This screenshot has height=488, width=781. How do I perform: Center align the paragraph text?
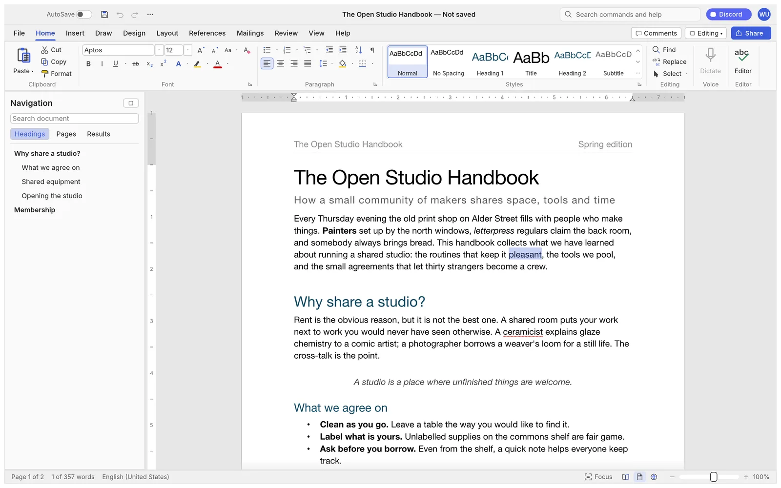(280, 64)
